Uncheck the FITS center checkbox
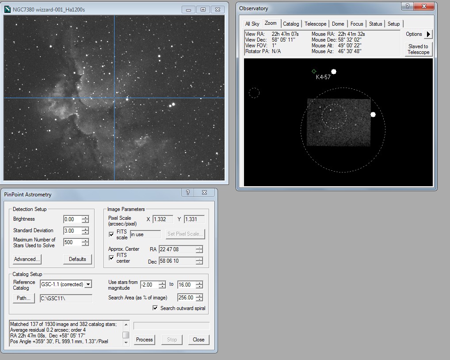The image size is (450, 360). tap(111, 258)
